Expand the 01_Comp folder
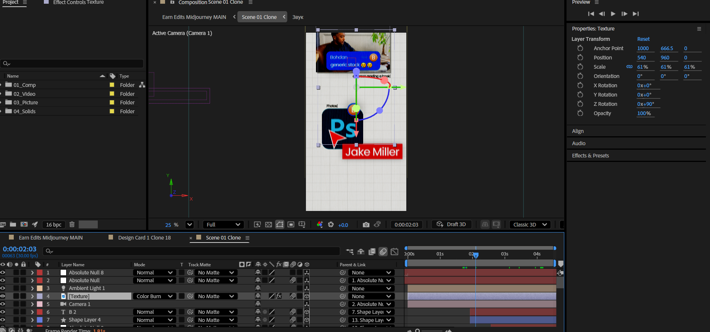Viewport: 710px width, 332px height. (x=1, y=85)
